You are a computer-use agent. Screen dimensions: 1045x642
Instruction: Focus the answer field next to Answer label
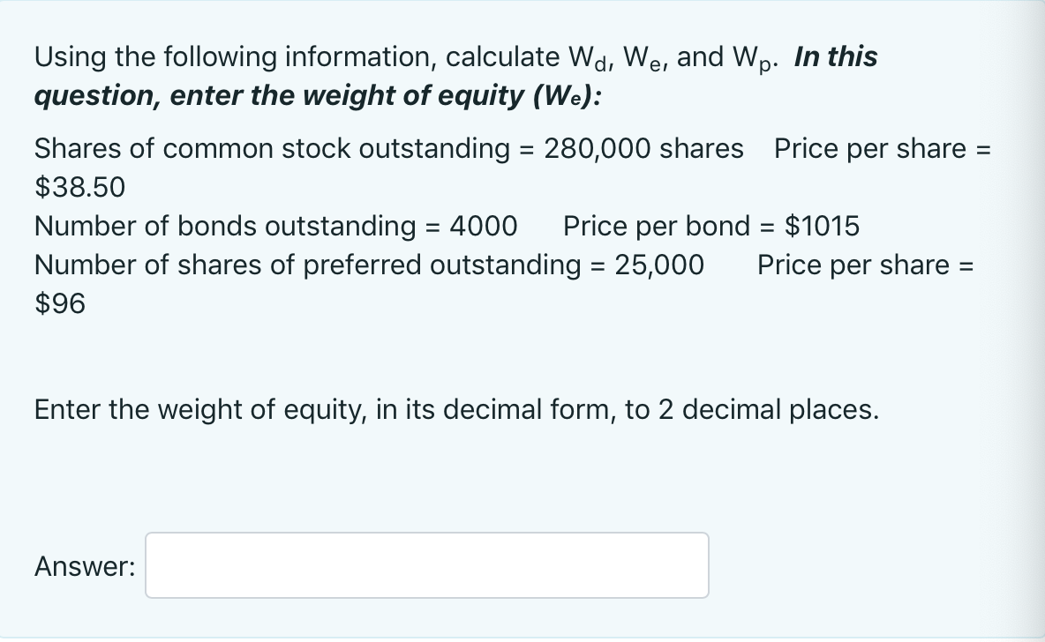[x=426, y=565]
